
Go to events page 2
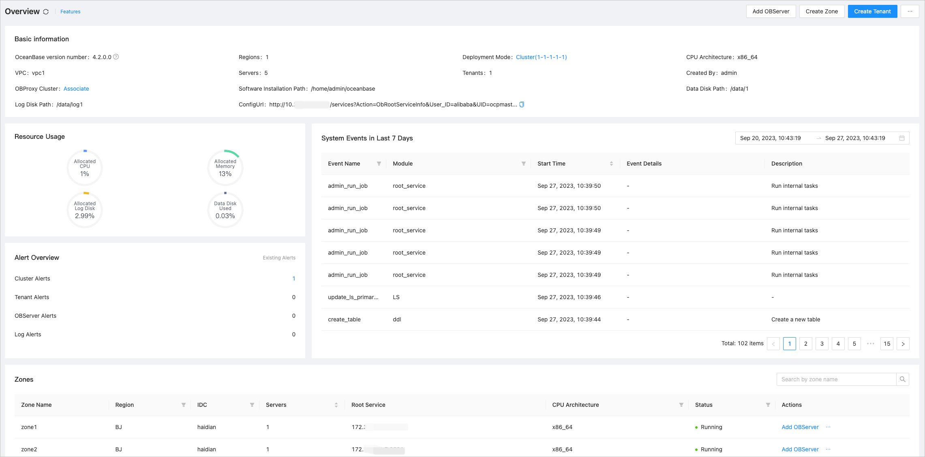click(805, 344)
